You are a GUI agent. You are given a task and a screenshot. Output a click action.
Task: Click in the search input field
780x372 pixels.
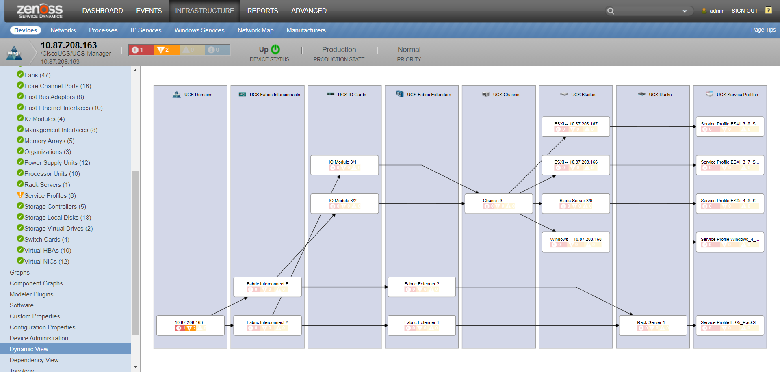click(x=648, y=11)
